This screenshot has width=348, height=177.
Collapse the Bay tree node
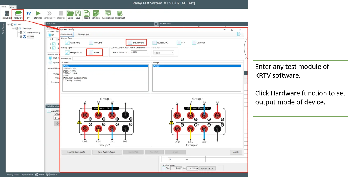tap(9, 24)
